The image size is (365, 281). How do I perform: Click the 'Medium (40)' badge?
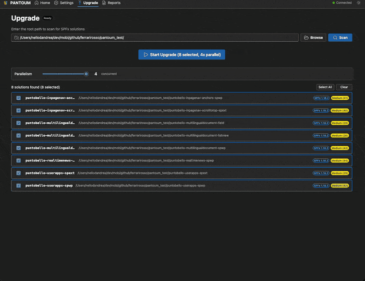tap(340, 111)
